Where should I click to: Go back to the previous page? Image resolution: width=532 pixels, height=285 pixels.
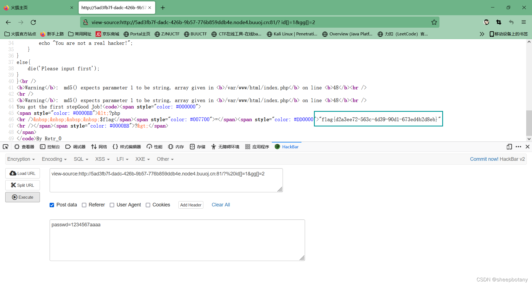point(8,22)
